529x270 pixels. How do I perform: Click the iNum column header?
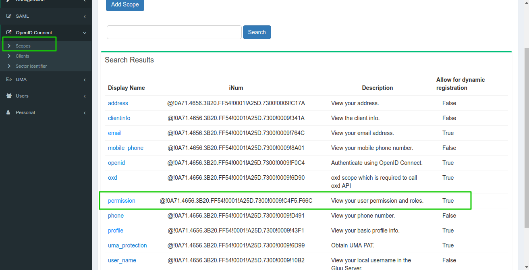236,88
